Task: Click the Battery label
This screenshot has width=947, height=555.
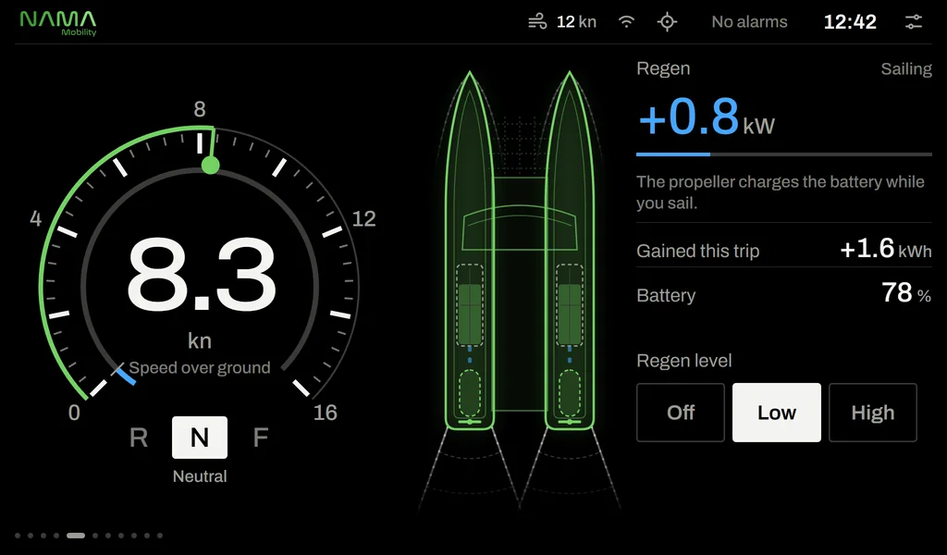Action: click(x=666, y=295)
